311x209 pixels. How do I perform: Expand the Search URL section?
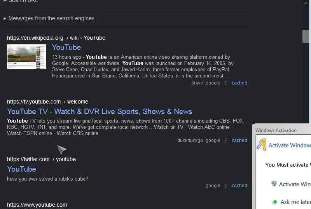click(x=21, y=1)
